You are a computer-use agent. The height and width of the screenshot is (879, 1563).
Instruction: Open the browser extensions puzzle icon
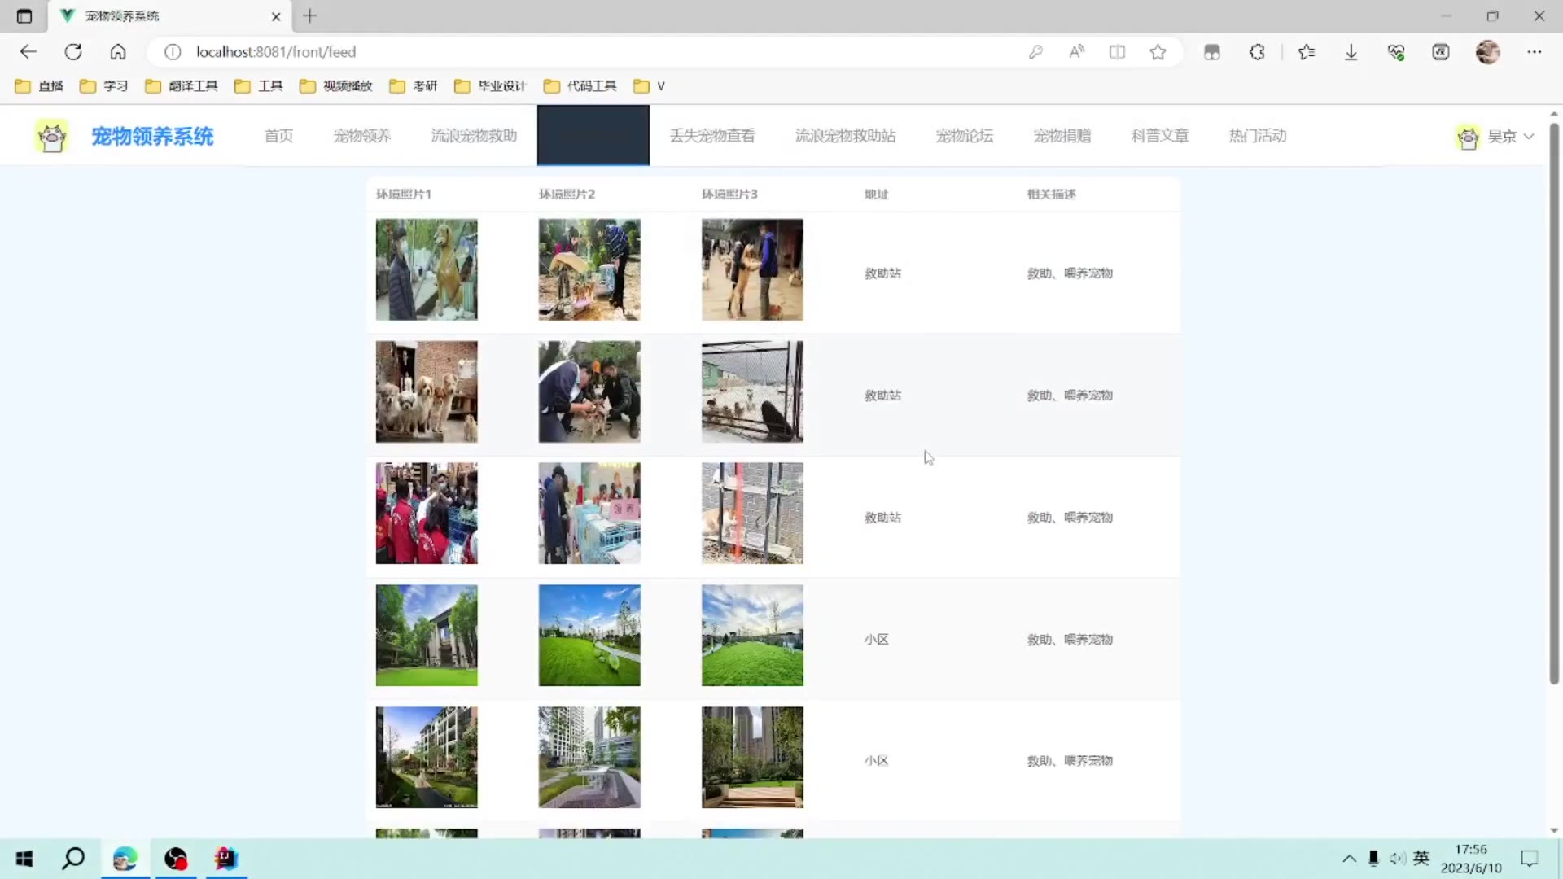[x=1257, y=52]
